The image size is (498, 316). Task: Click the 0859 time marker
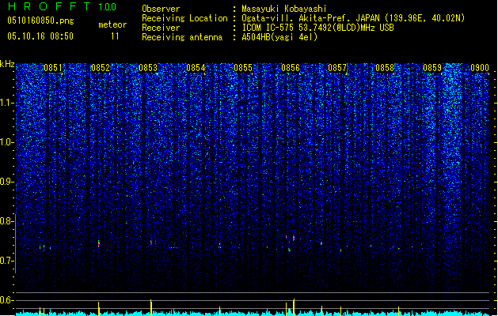[432, 68]
